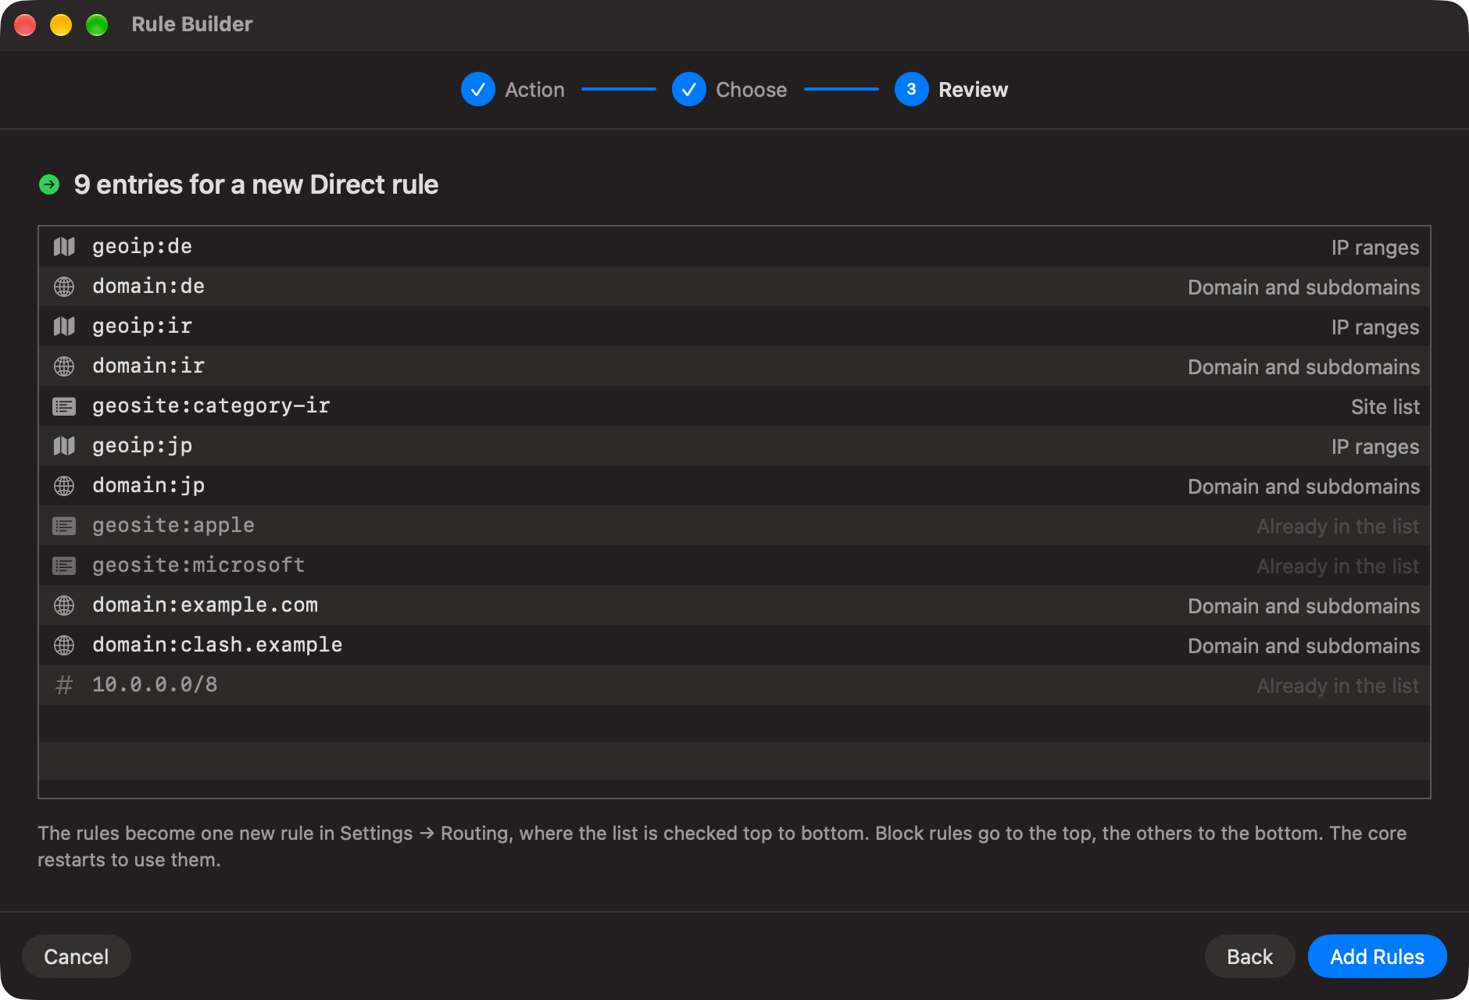The image size is (1469, 1000).
Task: Click the Rule Builder window title
Action: [192, 24]
